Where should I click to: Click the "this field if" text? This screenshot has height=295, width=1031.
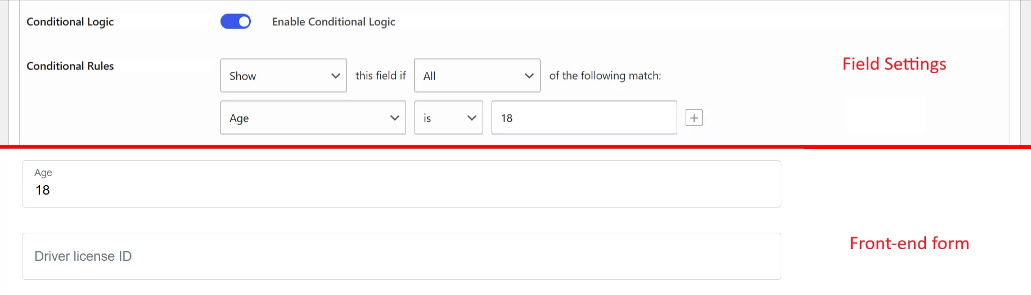click(x=380, y=76)
